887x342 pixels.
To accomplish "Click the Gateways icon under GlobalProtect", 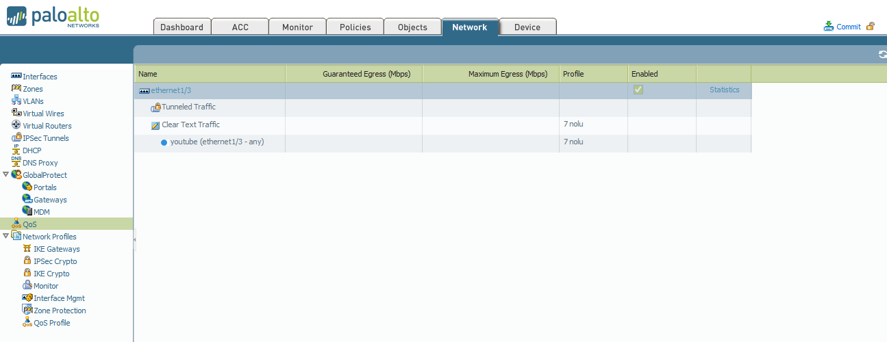I will point(27,200).
